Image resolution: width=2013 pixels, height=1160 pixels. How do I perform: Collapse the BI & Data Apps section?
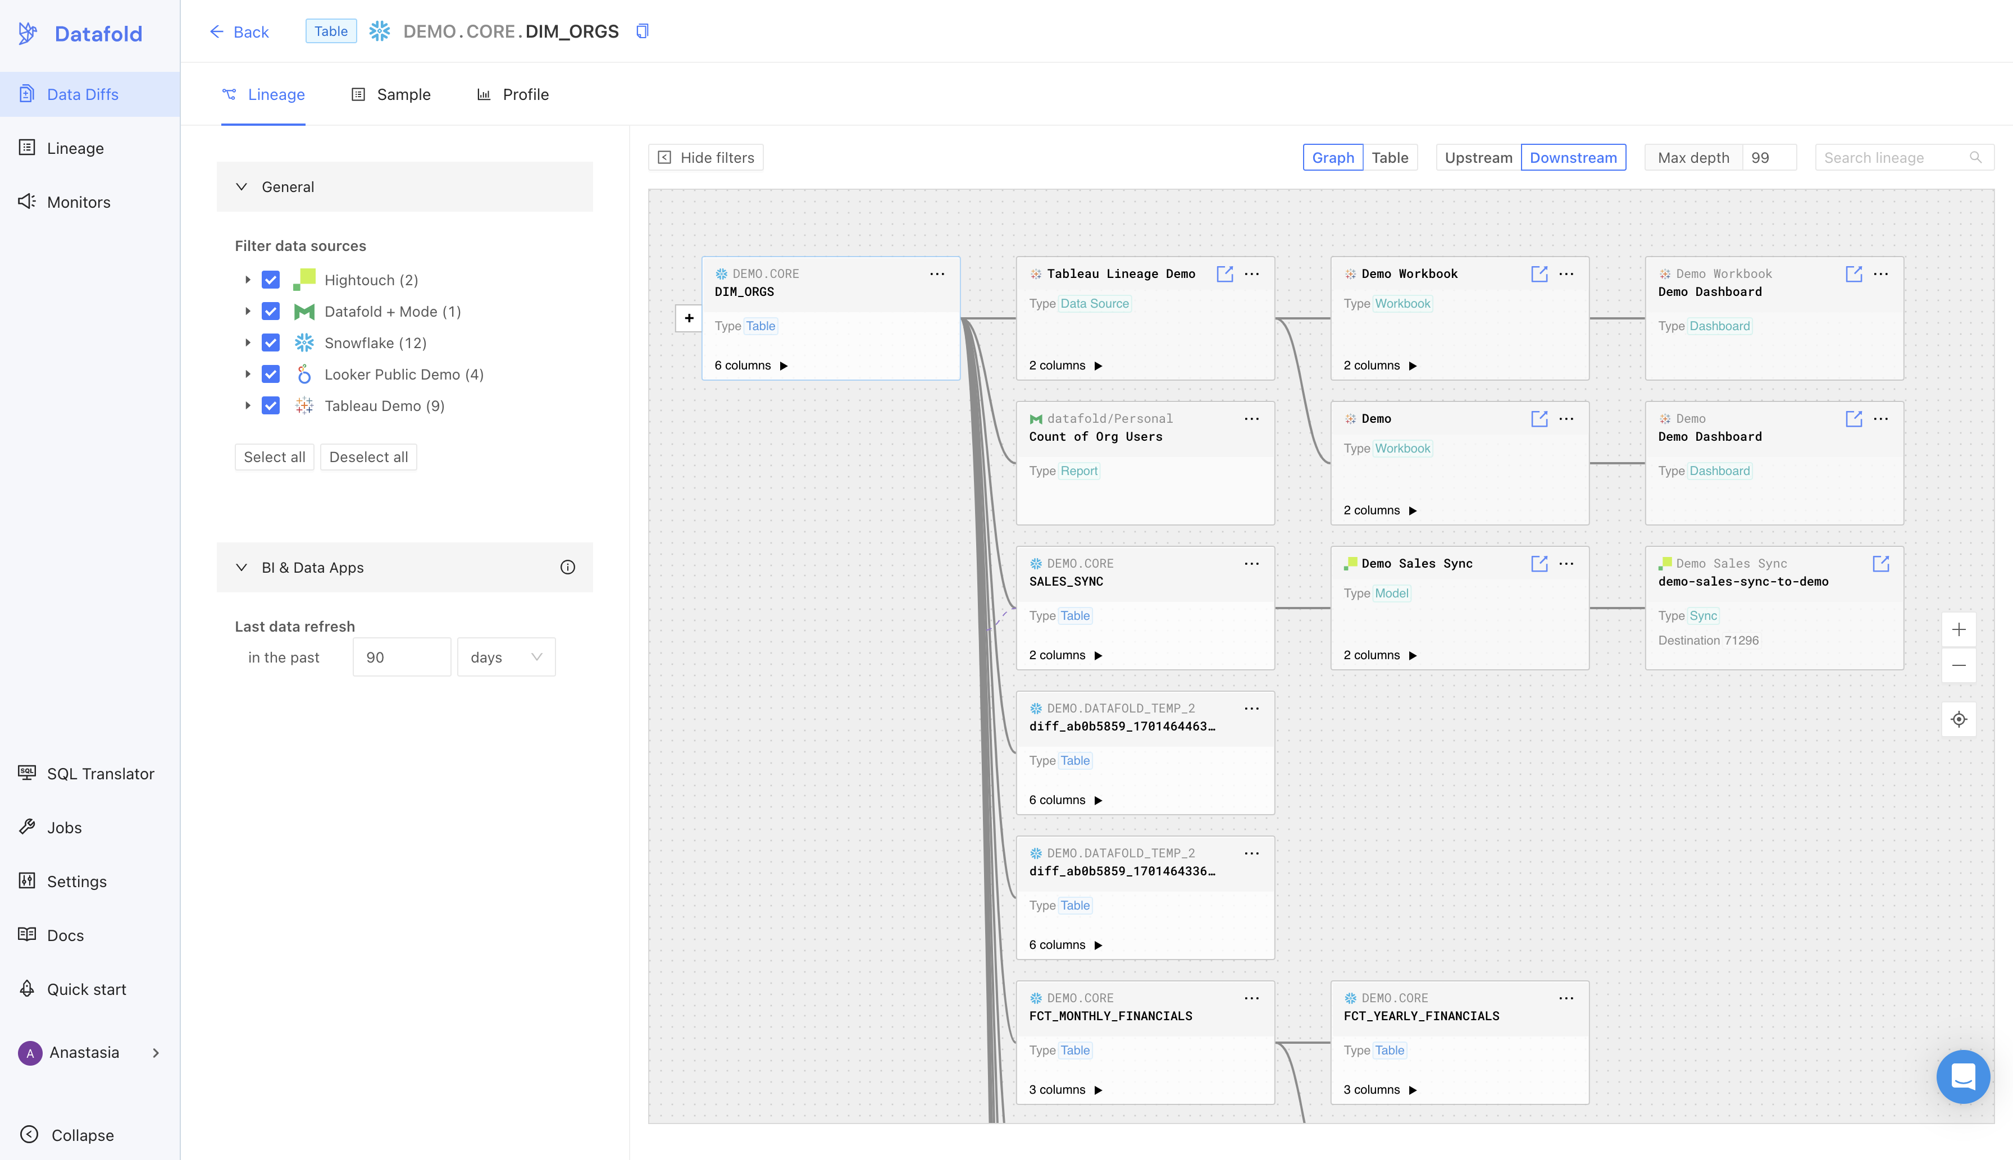404,567
